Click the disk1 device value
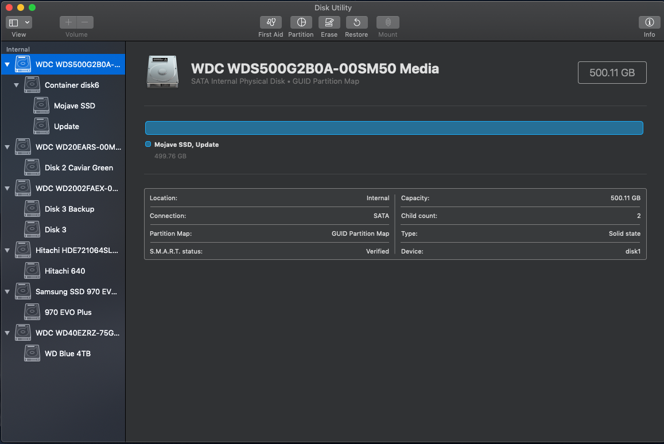Image resolution: width=664 pixels, height=444 pixels. pyautogui.click(x=632, y=251)
